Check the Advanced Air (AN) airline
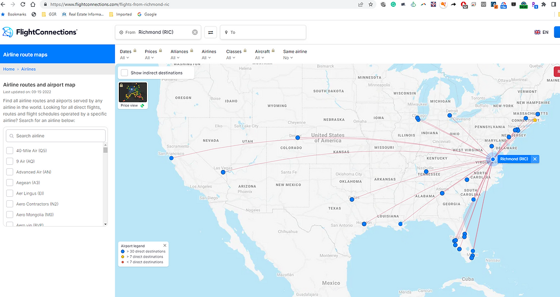 (10, 172)
